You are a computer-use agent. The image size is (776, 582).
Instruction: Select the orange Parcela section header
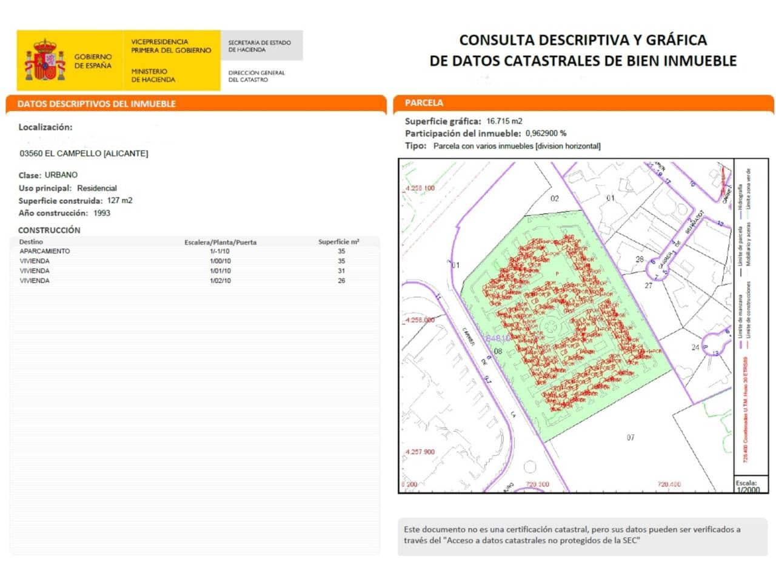[424, 103]
